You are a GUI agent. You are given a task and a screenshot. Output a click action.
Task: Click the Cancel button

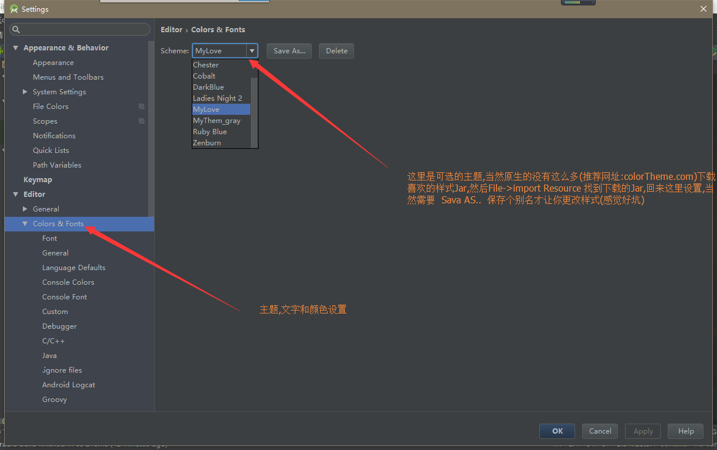point(600,431)
